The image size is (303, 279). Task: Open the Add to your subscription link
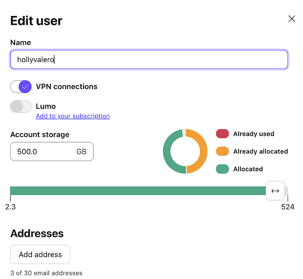coord(73,116)
